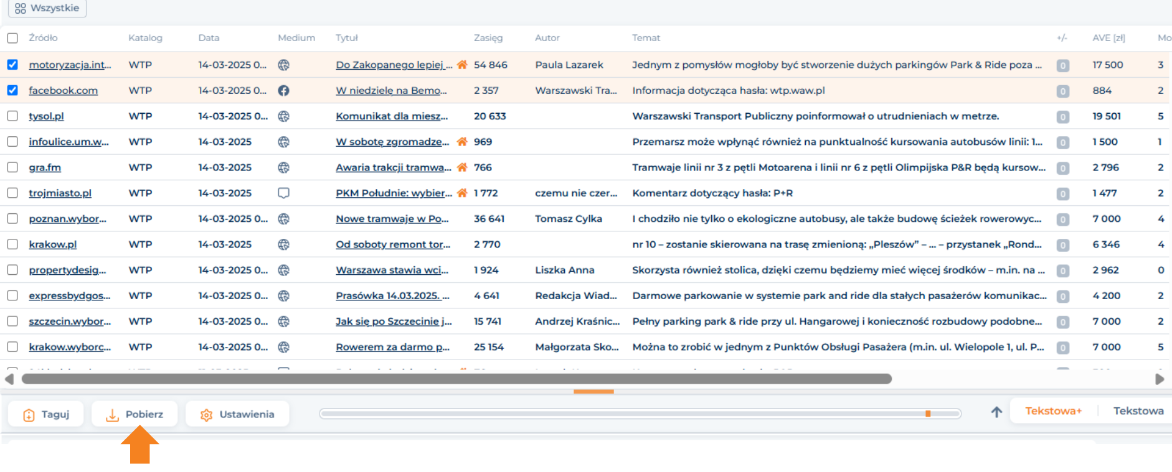
Task: Click the globe medium icon for motoryzacja.int row
Action: pos(283,65)
